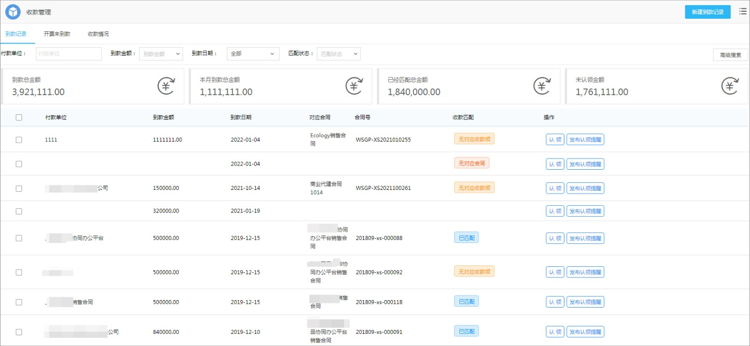Click the blue cube app logo icon

tap(13, 12)
